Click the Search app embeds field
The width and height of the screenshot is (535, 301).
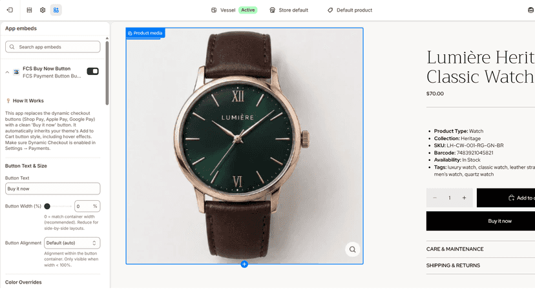tap(53, 47)
